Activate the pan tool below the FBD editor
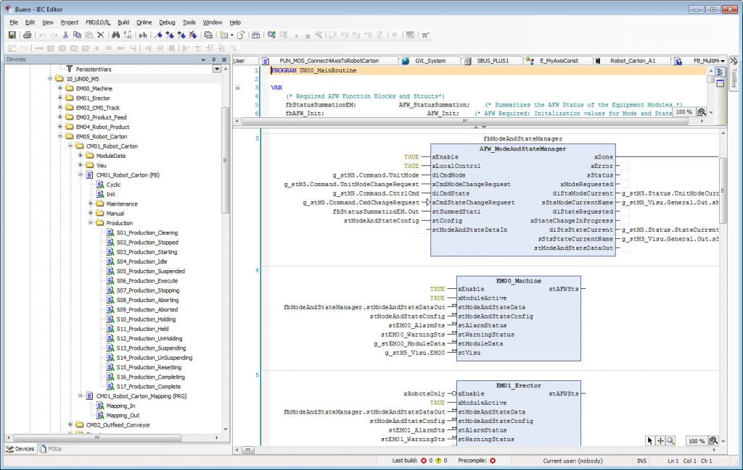 [660, 440]
